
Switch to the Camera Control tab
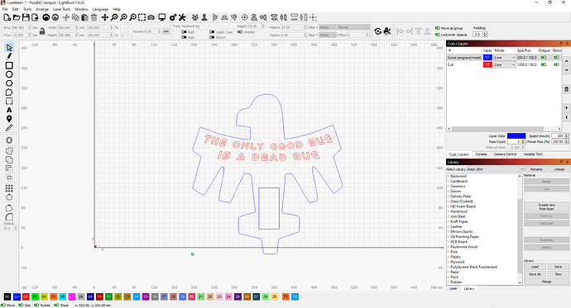[x=505, y=154]
